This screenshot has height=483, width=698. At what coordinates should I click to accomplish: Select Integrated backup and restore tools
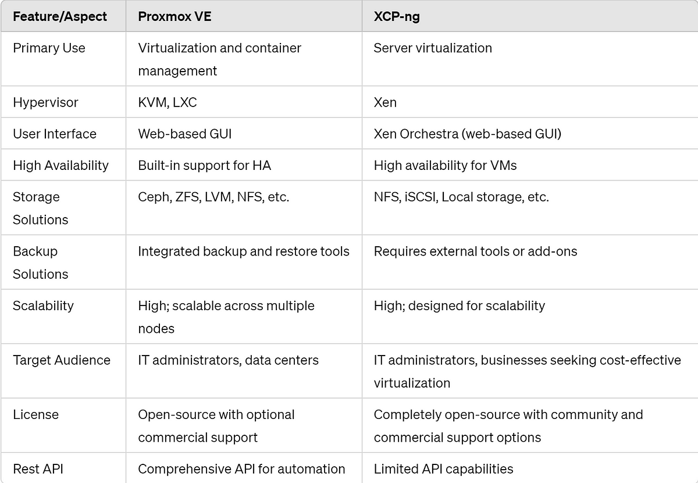[244, 251]
